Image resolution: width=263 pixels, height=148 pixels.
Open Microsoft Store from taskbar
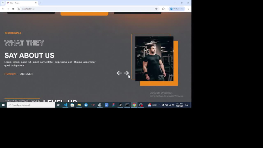pos(72,105)
